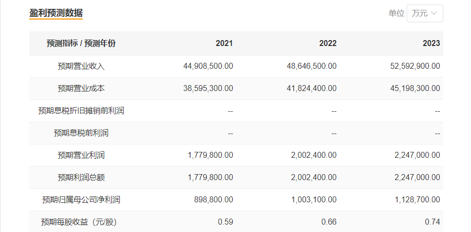Click the 44,908,500.00 revenue value for 2021
This screenshot has height=232, width=471.
pyautogui.click(x=208, y=66)
